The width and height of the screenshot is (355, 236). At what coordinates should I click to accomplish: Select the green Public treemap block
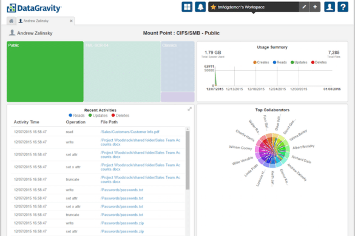pos(45,71)
